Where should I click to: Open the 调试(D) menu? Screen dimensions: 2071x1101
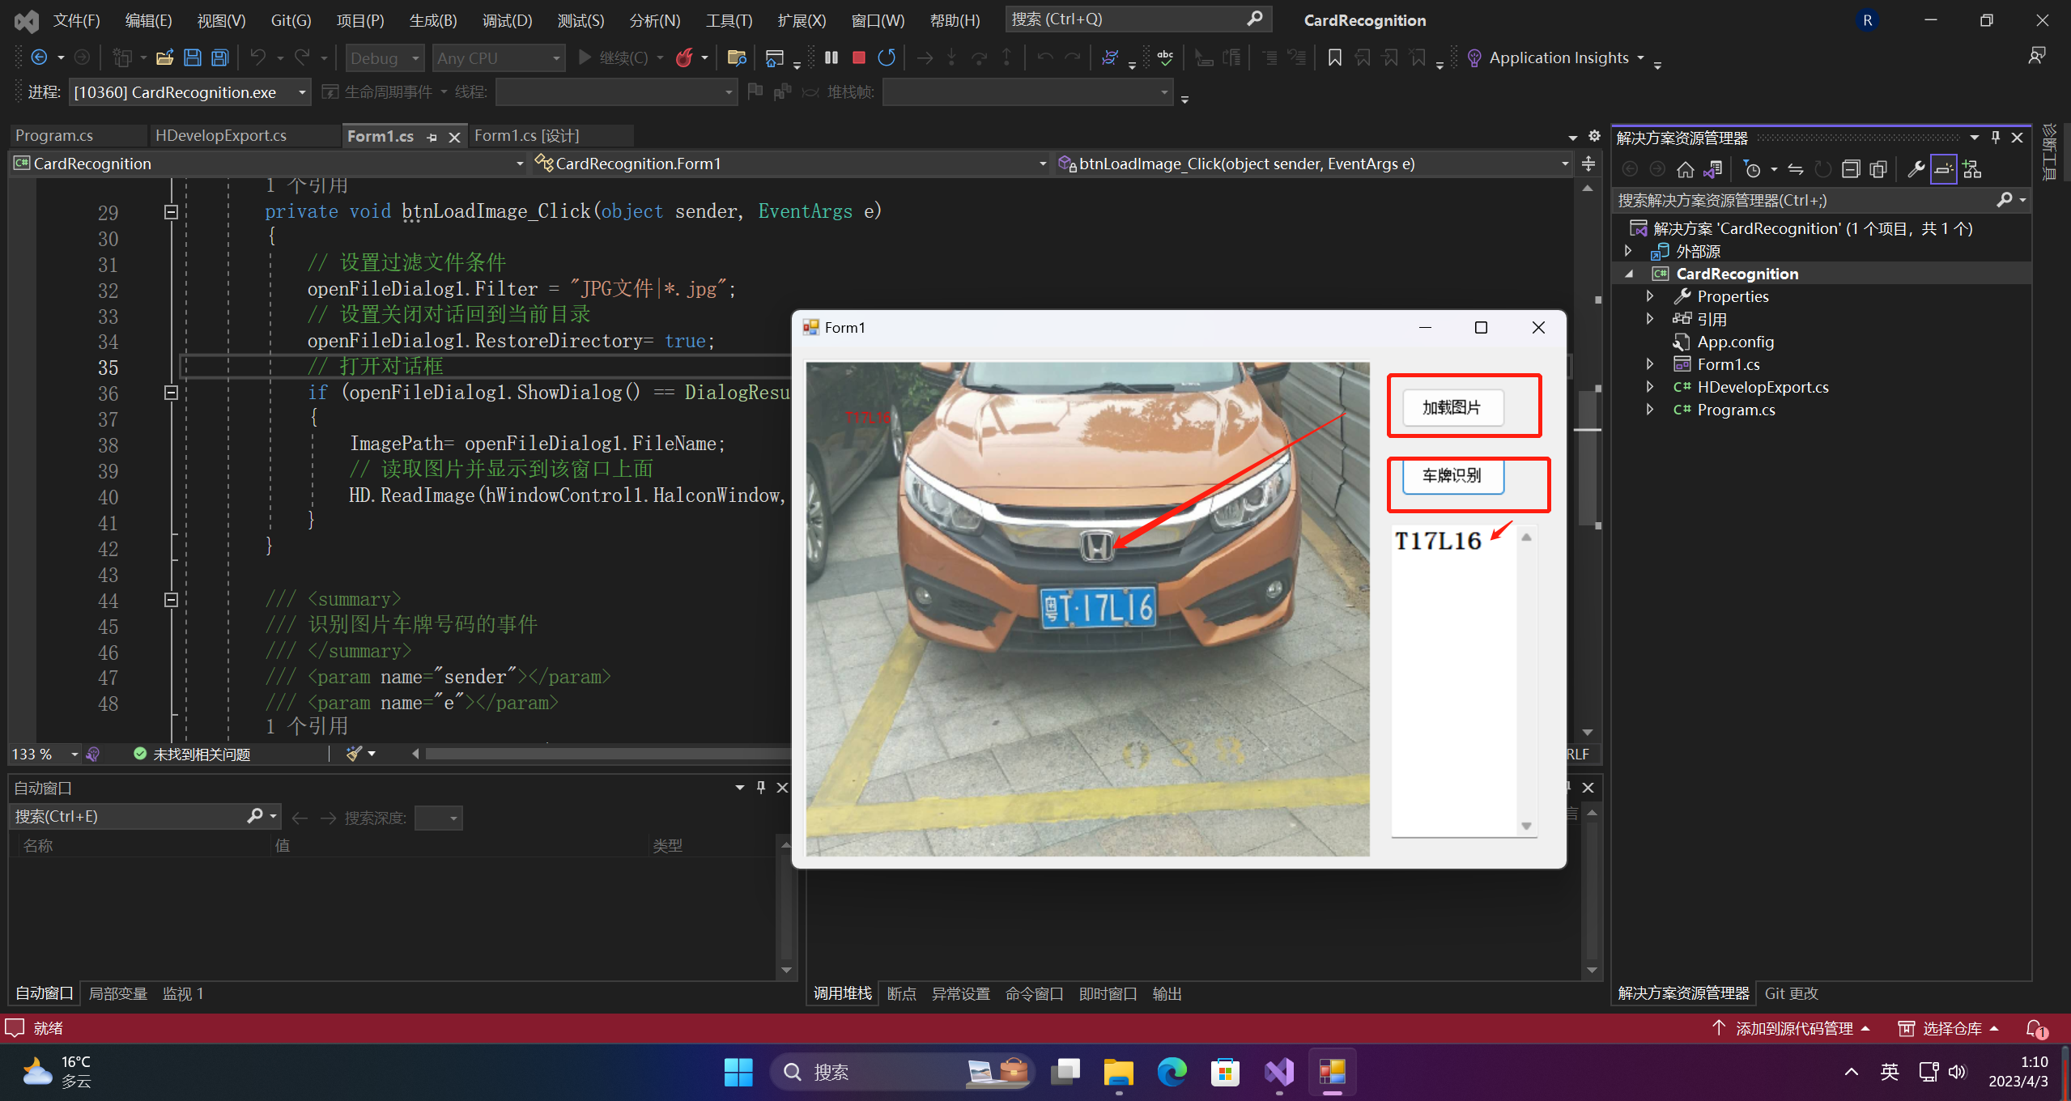click(507, 20)
